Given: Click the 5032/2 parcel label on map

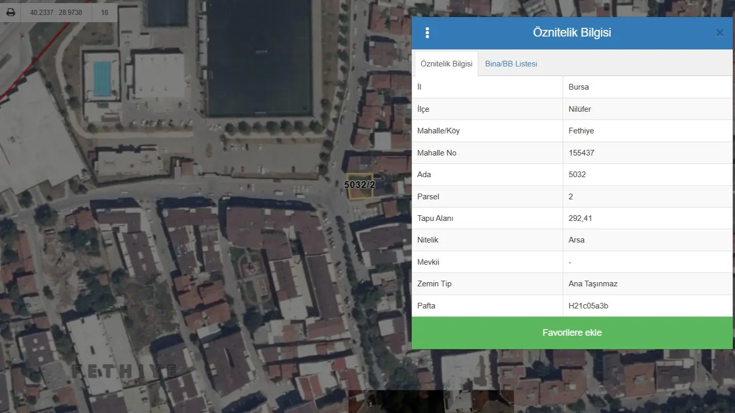Looking at the screenshot, I should pyautogui.click(x=360, y=184).
